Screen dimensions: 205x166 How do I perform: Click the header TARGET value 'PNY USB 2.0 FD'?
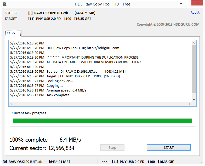pyautogui.click(x=48, y=19)
